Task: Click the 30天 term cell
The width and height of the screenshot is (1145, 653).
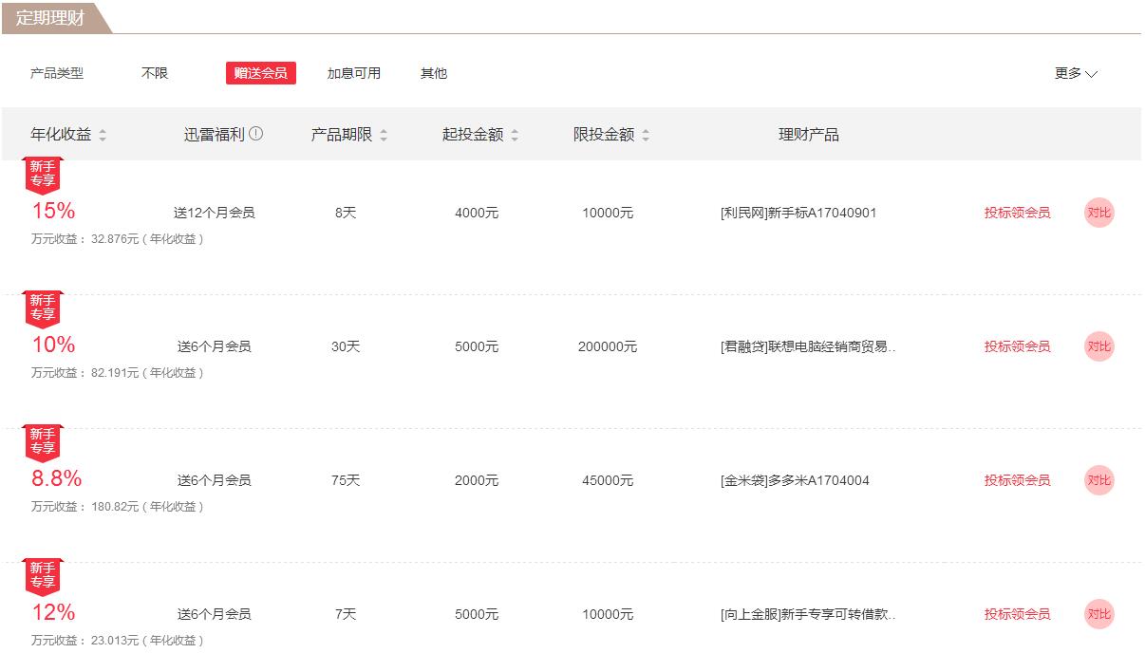Action: tap(346, 346)
